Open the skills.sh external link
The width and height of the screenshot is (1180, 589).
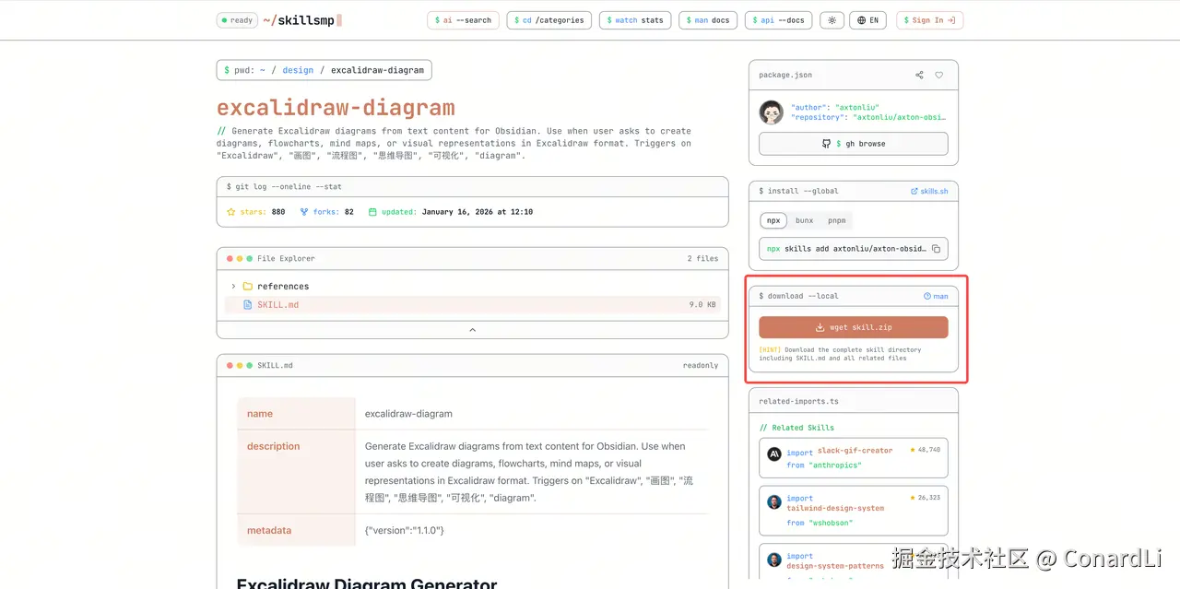pos(929,191)
